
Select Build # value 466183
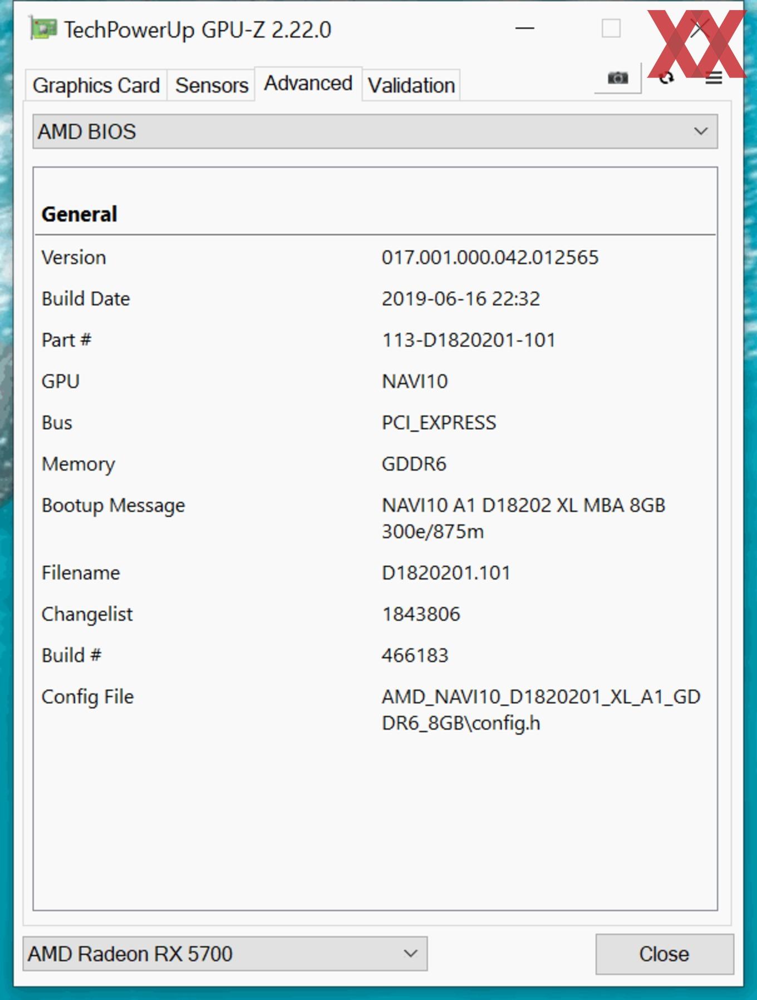(415, 655)
